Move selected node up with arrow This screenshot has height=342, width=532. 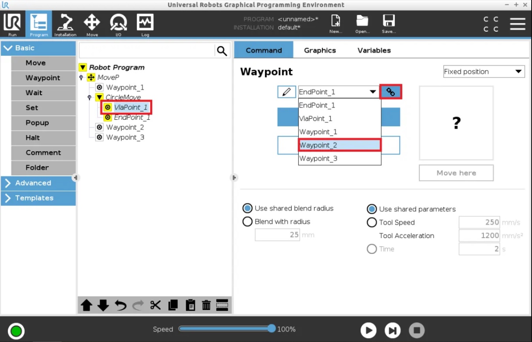click(87, 305)
